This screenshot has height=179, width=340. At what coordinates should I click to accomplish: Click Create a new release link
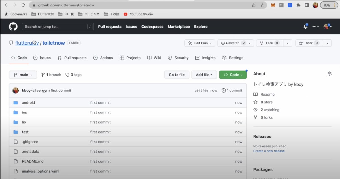pos(269,151)
